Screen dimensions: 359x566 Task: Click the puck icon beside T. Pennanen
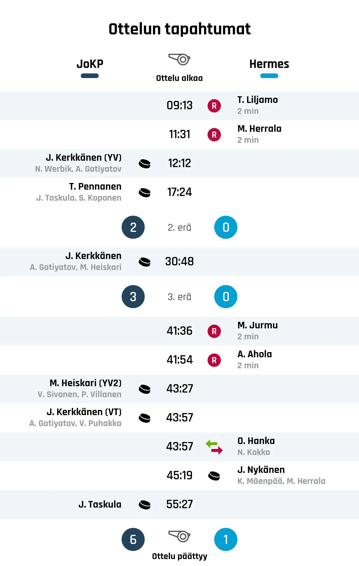click(x=144, y=193)
